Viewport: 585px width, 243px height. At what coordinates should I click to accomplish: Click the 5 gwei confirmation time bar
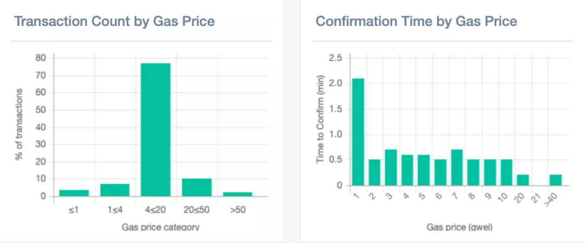tap(424, 170)
